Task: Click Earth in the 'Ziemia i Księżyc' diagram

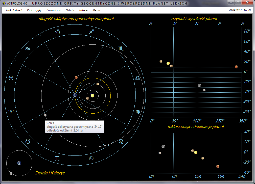Action: point(19,163)
